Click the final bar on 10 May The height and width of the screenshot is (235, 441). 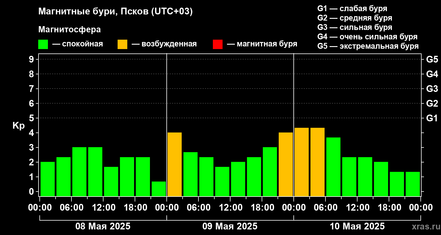click(413, 184)
